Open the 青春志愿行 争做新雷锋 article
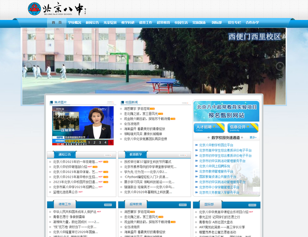The height and width of the screenshot is (237, 308). tap(69, 217)
